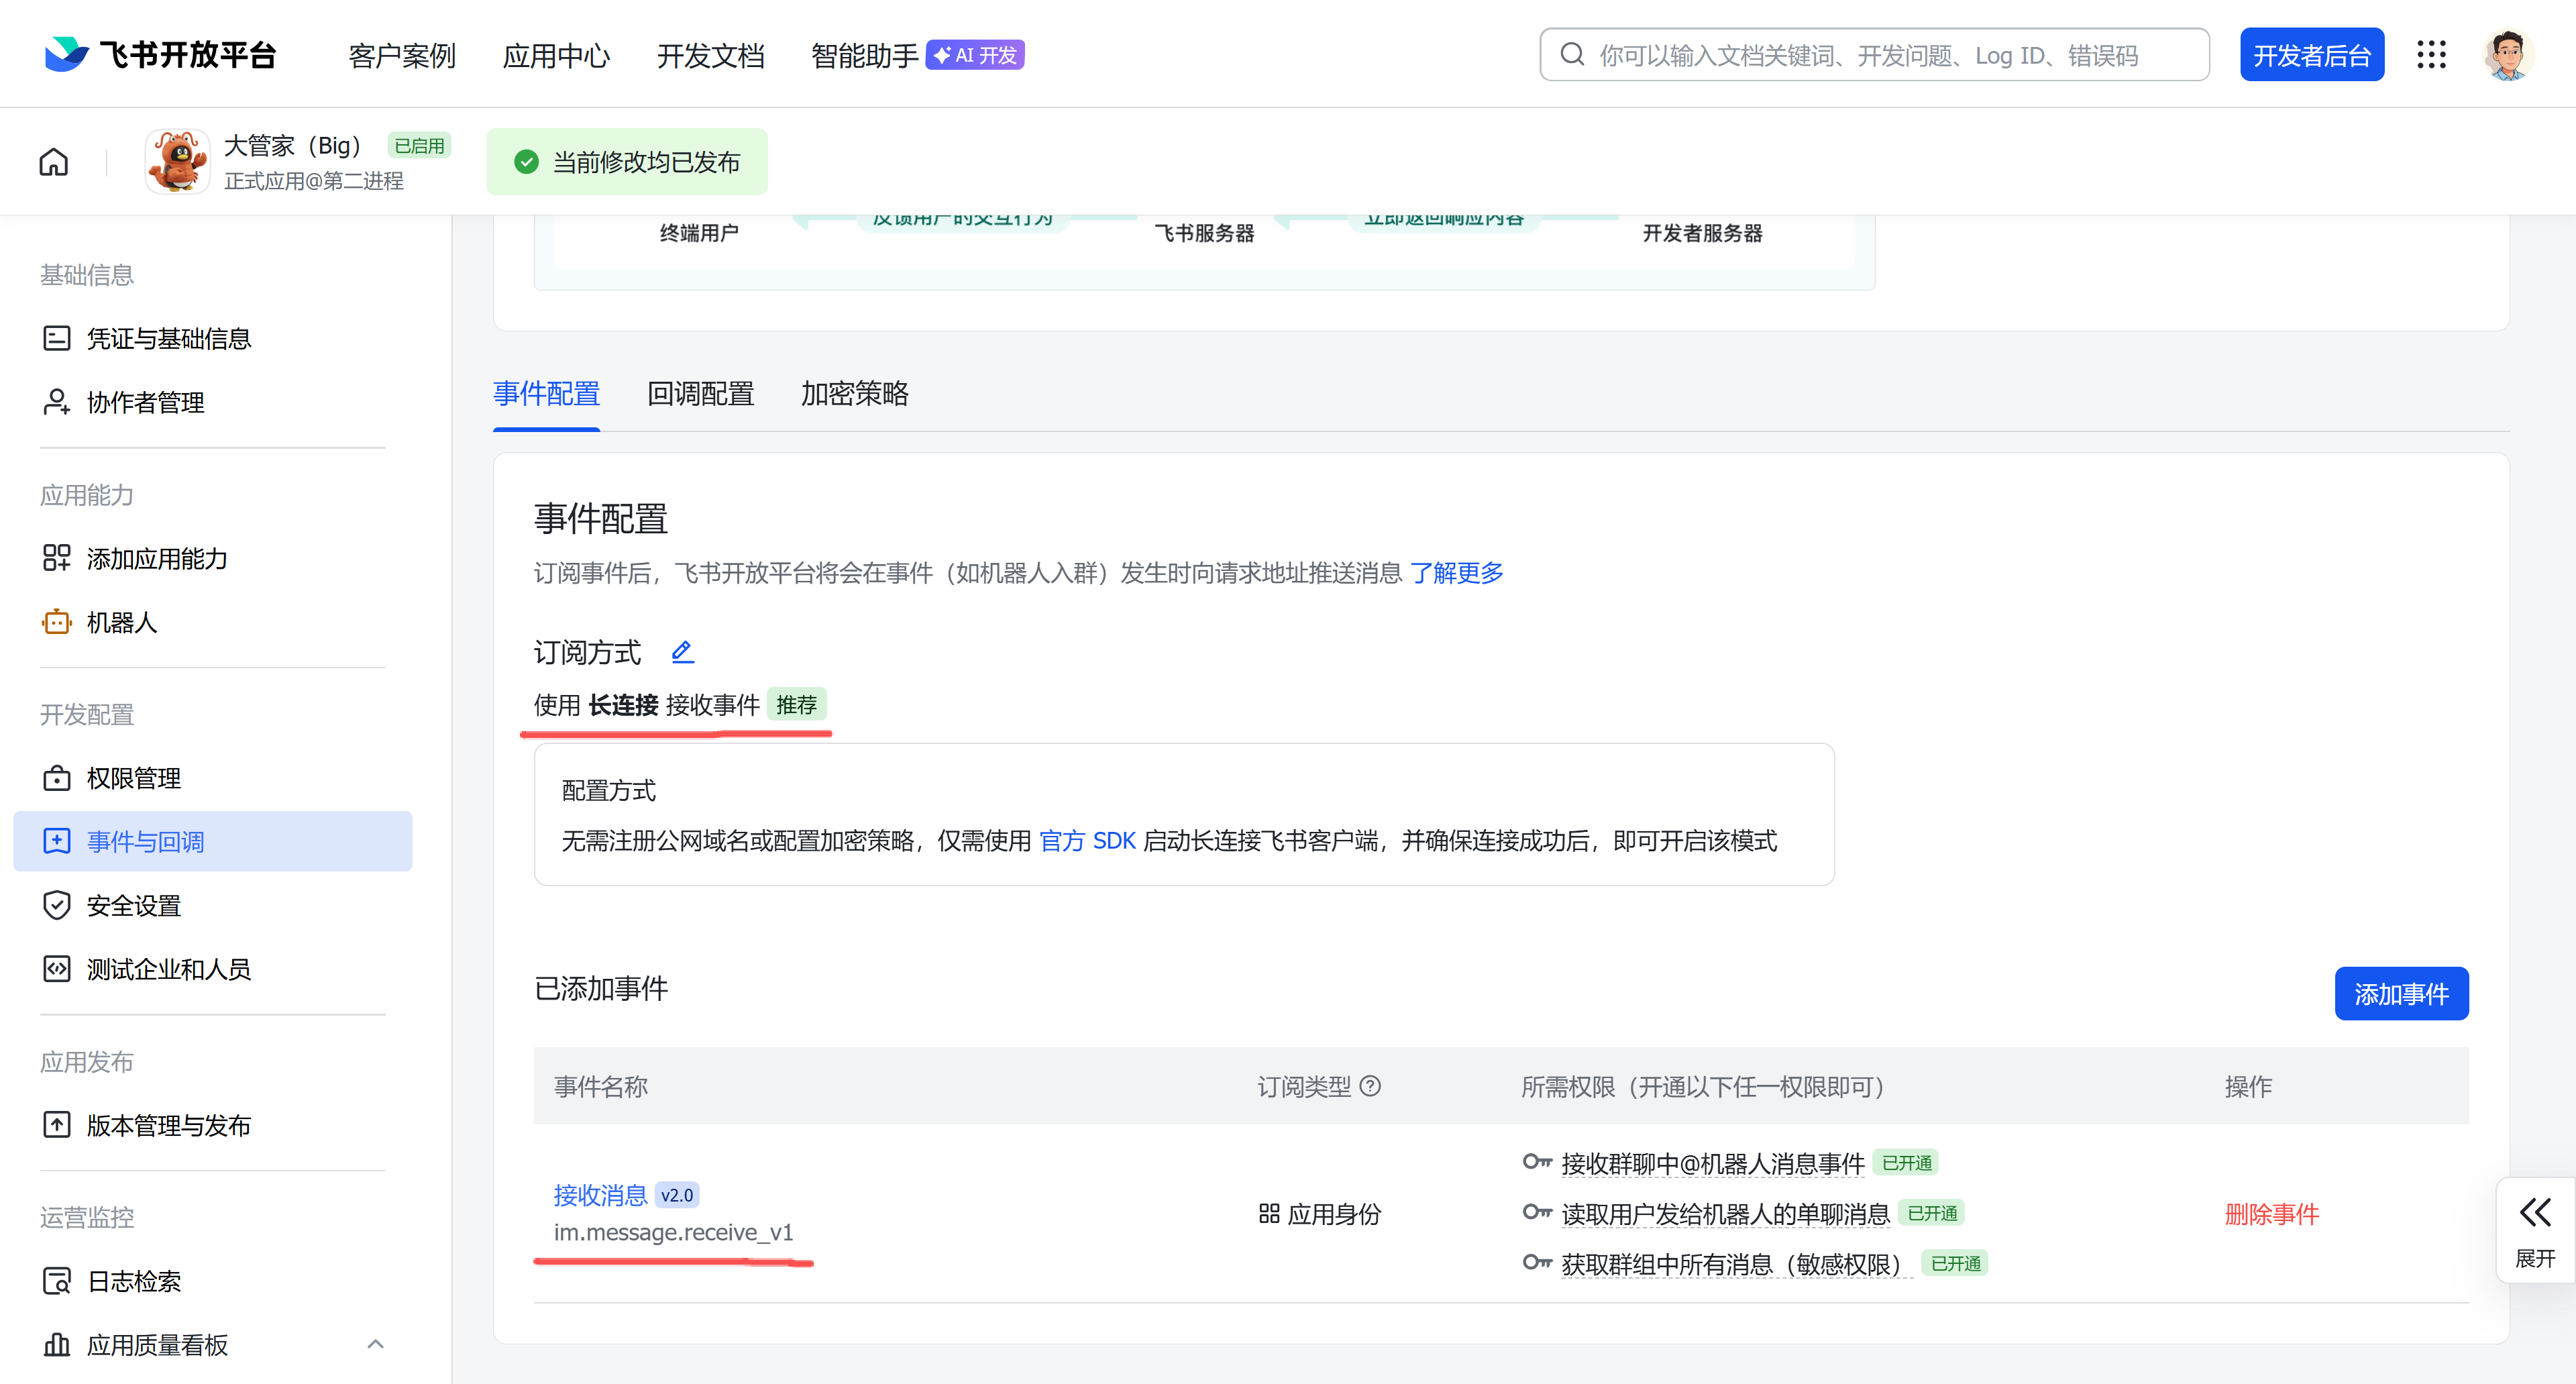The height and width of the screenshot is (1384, 2576).
Task: Click the 协作者管理 person icon
Action: click(x=57, y=402)
